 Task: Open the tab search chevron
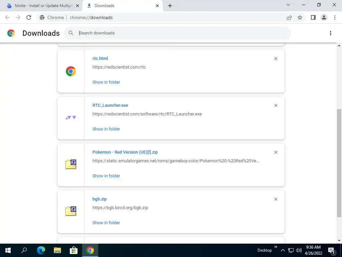[288, 5]
